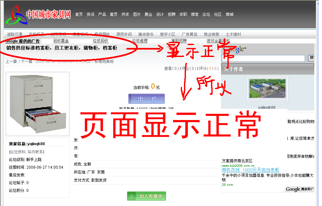The height and width of the screenshot is (206, 322).
Task: Click the 查看(0) view count
Action: coord(171,68)
